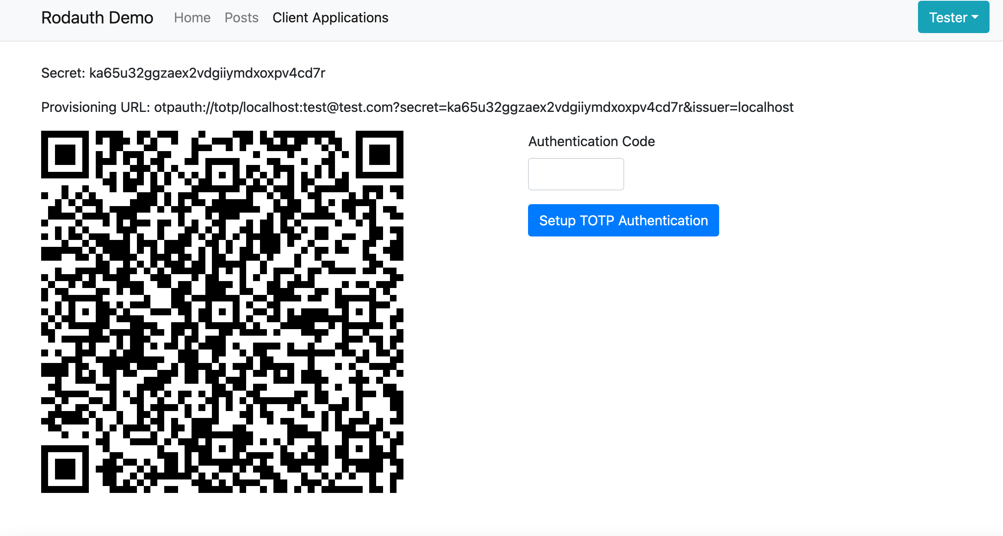Click the "Secret:" label text
Screen dimensions: 1003x536
pos(63,73)
